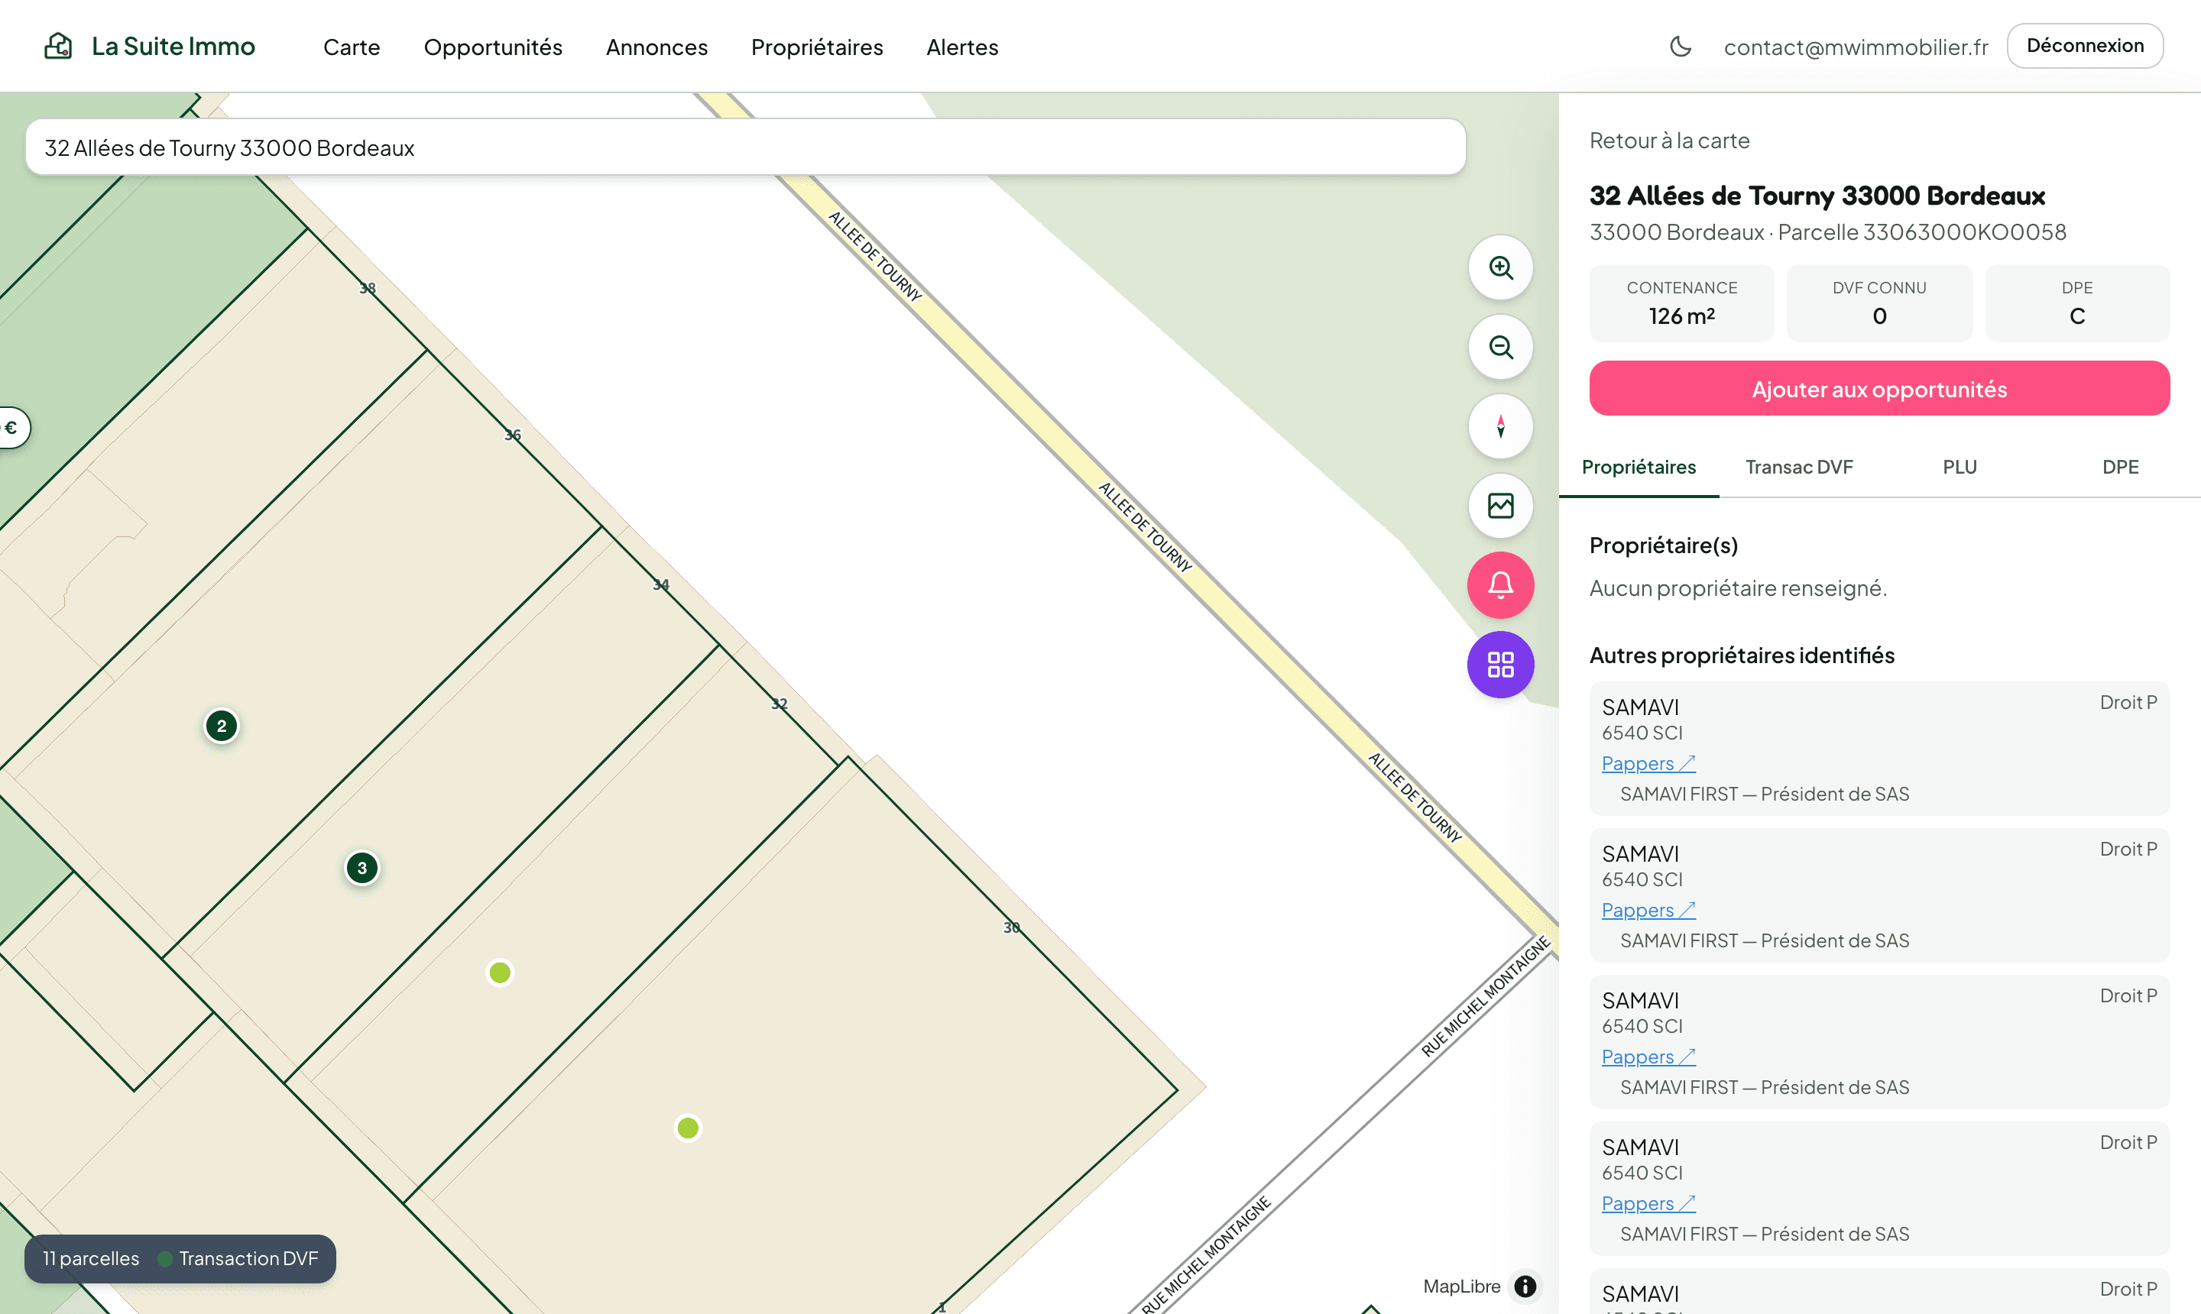
Task: Click the Aucun propriétaire renseigné text
Action: (1738, 588)
